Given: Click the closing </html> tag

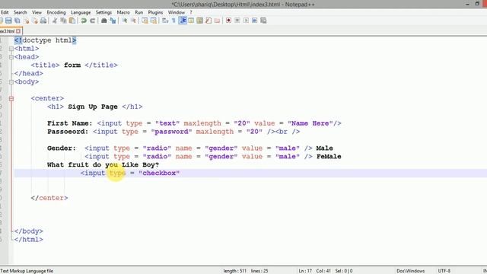Looking at the screenshot, I should click(x=29, y=240).
